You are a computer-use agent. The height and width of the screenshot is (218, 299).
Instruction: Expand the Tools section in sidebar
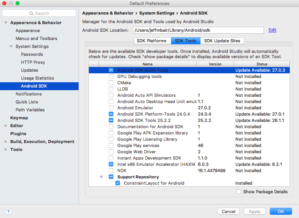click(6, 150)
